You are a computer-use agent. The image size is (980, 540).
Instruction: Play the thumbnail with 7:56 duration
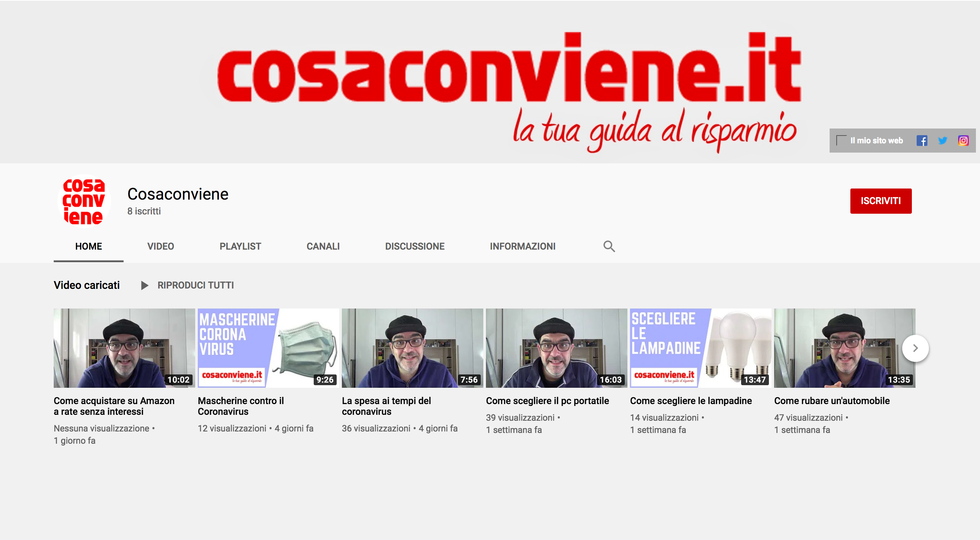[x=412, y=348]
